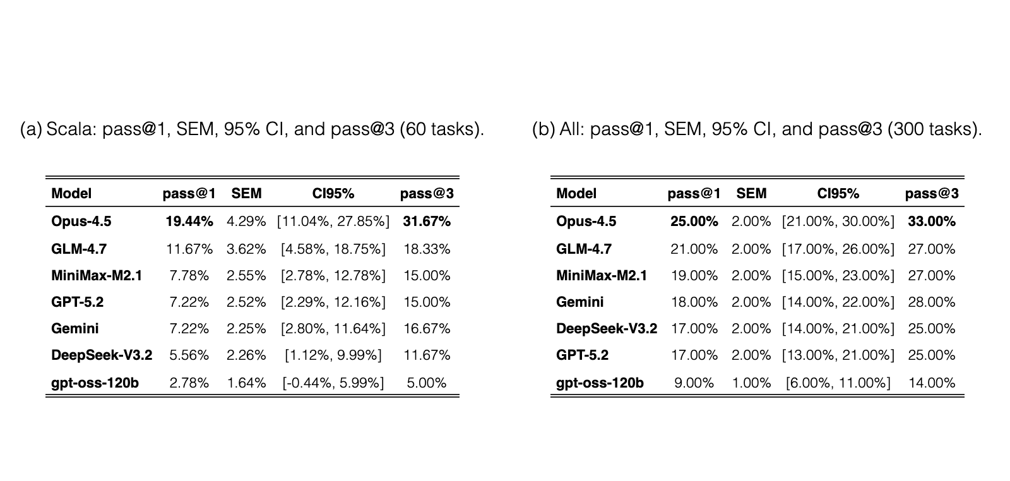1010x481 pixels.
Task: Select the Model header in Scala table
Action: tap(71, 194)
